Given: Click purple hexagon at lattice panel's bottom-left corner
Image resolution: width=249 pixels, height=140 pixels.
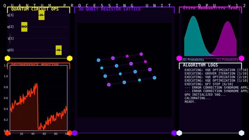Looking at the screenshot, I should tap(75, 133).
